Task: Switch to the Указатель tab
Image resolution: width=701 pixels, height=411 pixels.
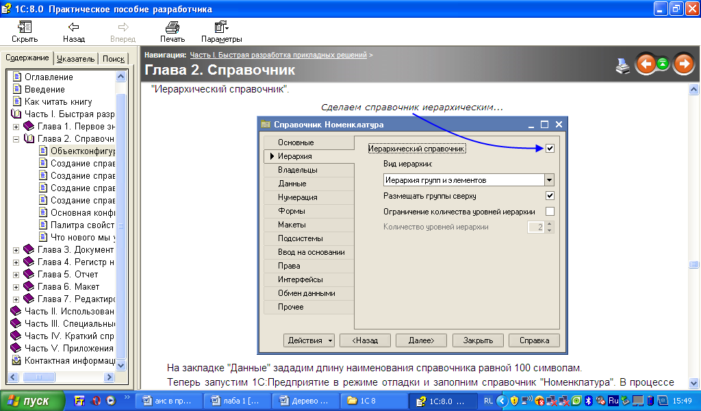Action: (75, 59)
